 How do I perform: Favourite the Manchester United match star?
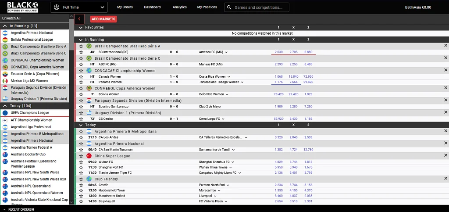pyautogui.click(x=81, y=196)
